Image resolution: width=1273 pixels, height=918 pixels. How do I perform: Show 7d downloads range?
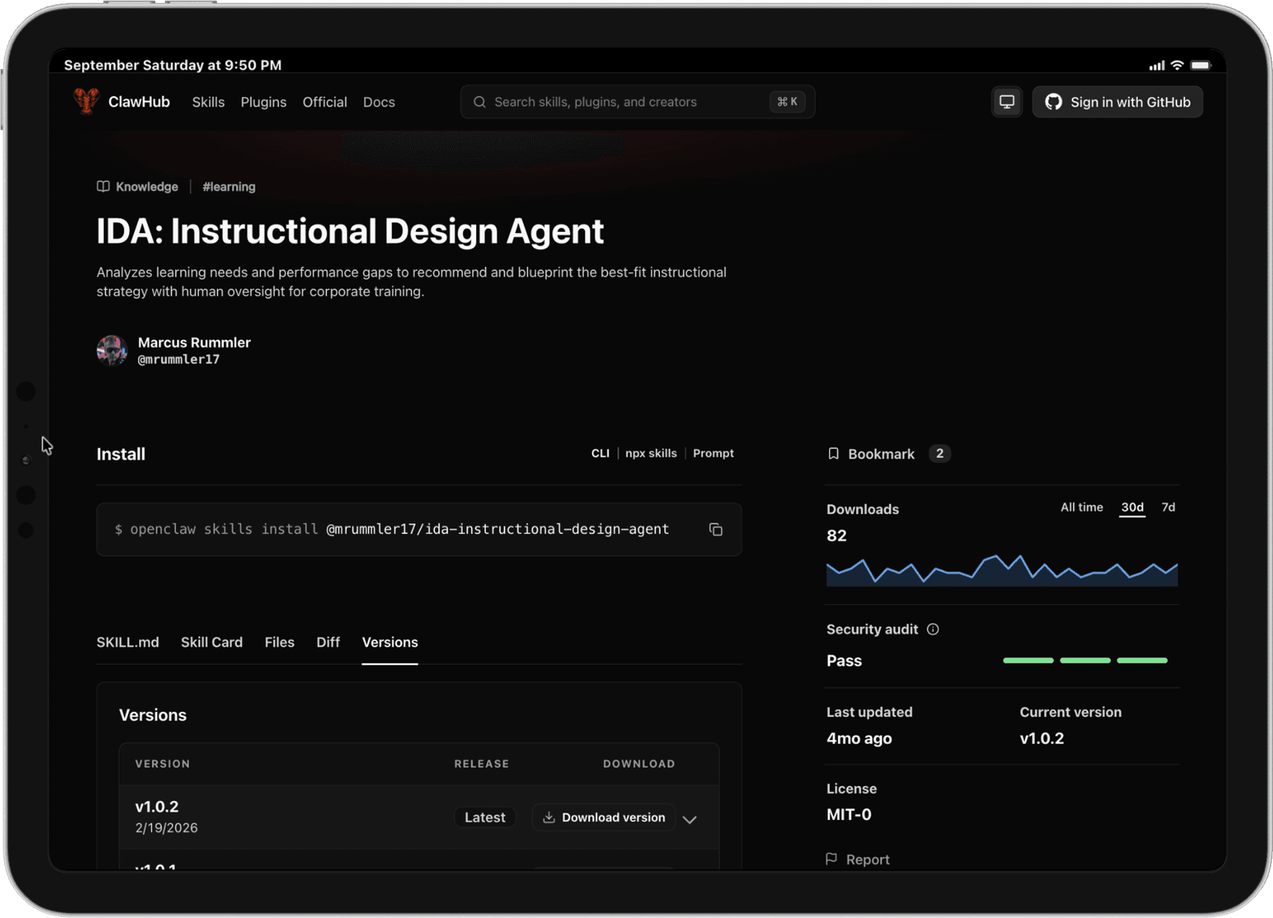(1168, 508)
